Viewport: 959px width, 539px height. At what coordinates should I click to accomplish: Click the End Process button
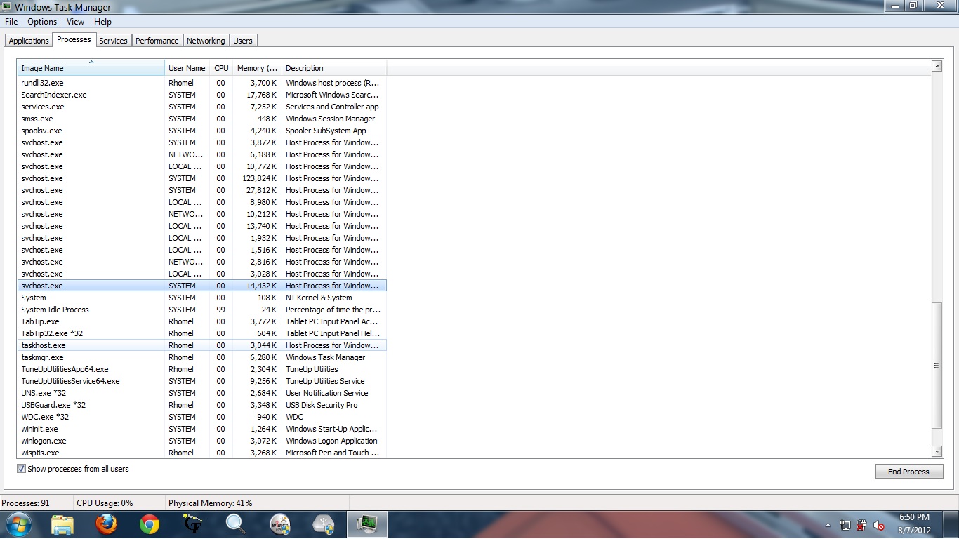(x=908, y=472)
